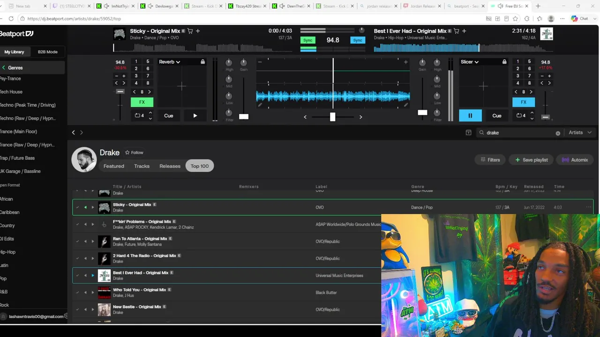Pause the right deck
Screen dimensions: 600x337
point(470,116)
